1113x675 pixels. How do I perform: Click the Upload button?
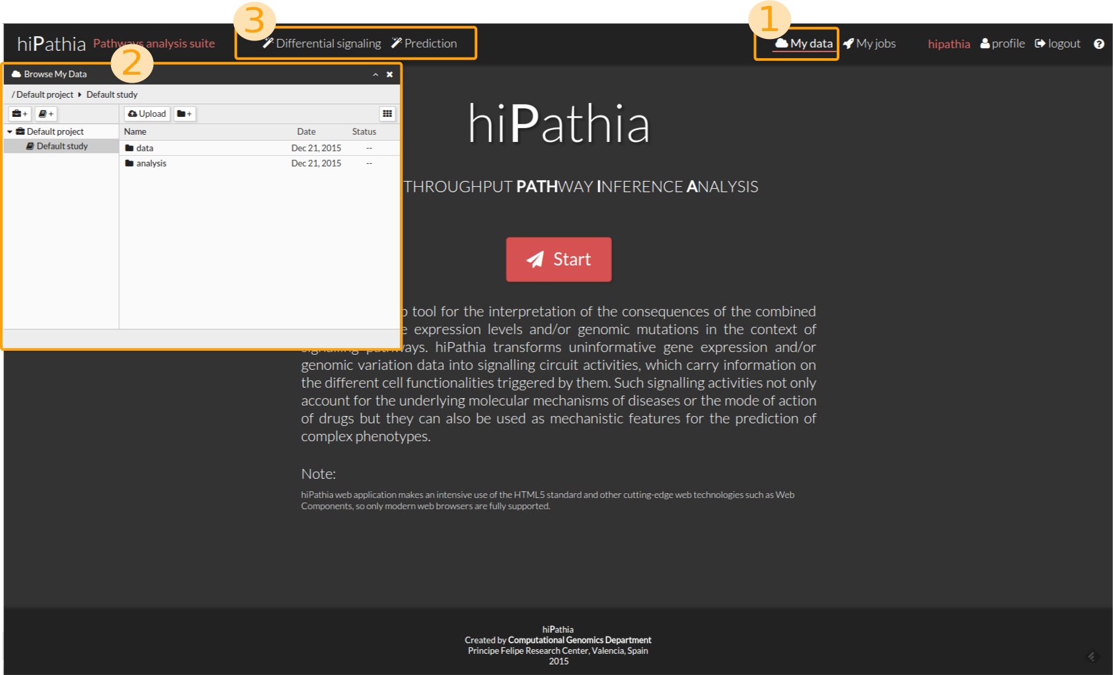coord(147,114)
